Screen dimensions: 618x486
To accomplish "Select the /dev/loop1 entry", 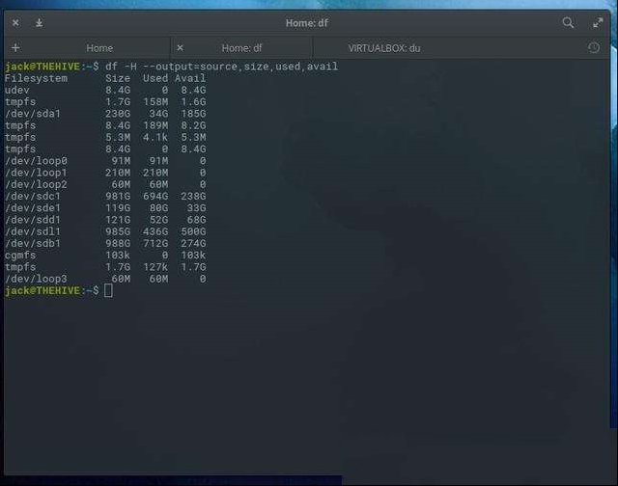I will pyautogui.click(x=36, y=173).
